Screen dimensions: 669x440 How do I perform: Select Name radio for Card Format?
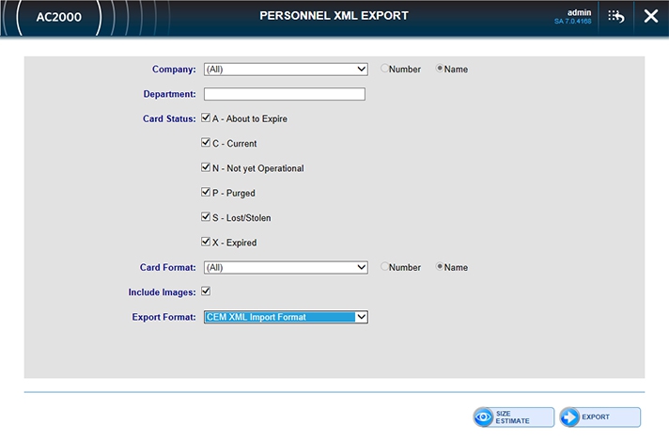point(440,267)
